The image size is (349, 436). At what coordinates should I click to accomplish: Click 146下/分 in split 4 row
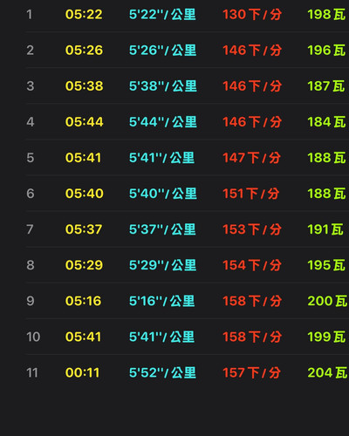[252, 122]
